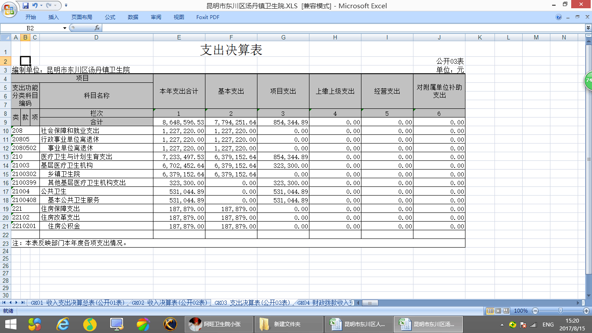Click the horizontal scrollbar thumb

[370, 303]
